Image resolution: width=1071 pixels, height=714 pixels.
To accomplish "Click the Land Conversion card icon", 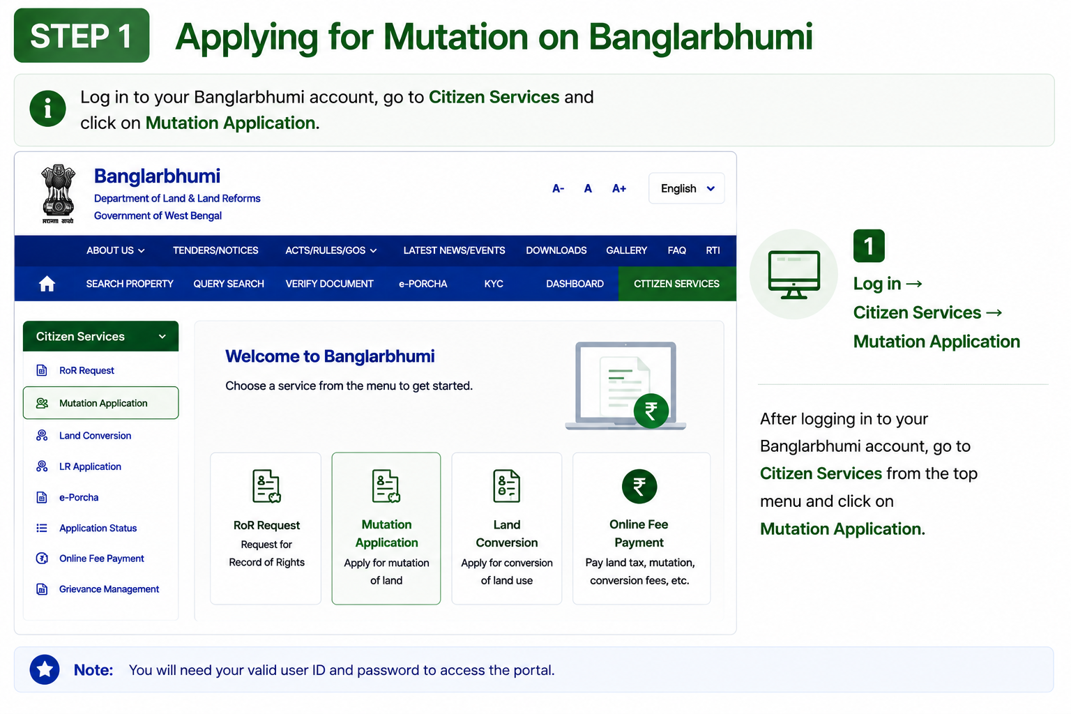I will pos(507,486).
